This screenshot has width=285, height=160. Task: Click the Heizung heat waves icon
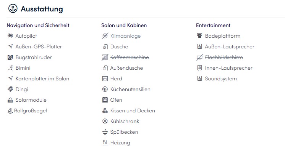[x=105, y=143]
